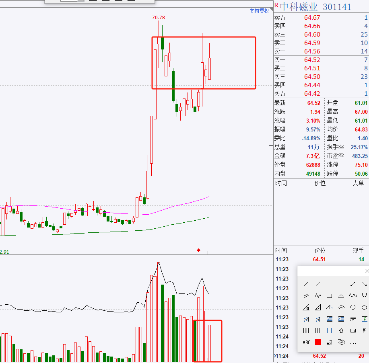Select the ellipse drawing tool
Screen dimensions: 369x363
point(364,307)
